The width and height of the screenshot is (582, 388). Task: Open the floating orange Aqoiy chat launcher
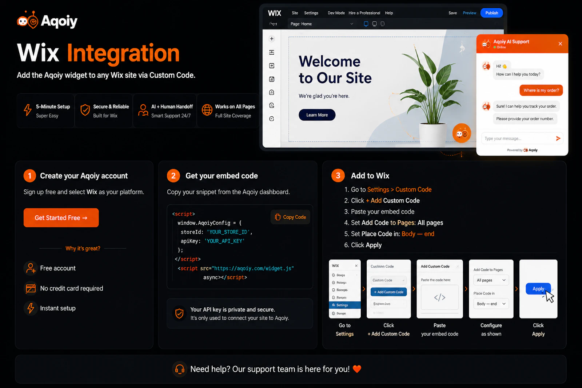(x=462, y=133)
